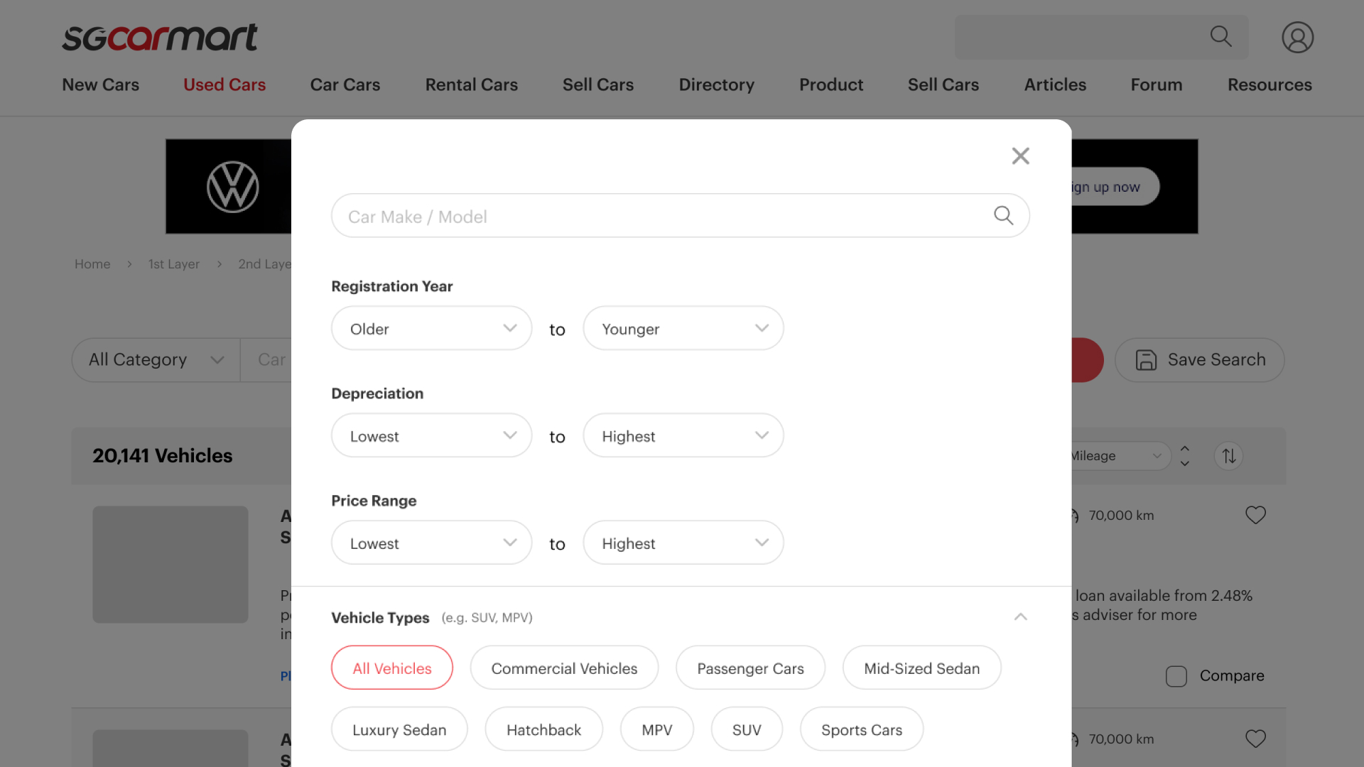Open the New Cars menu
The height and width of the screenshot is (767, 1364).
pyautogui.click(x=101, y=85)
